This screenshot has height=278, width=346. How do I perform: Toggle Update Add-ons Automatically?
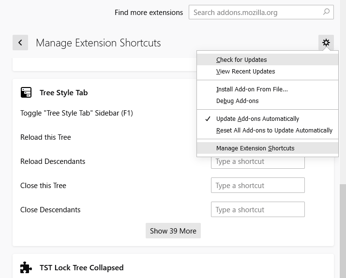click(268, 119)
